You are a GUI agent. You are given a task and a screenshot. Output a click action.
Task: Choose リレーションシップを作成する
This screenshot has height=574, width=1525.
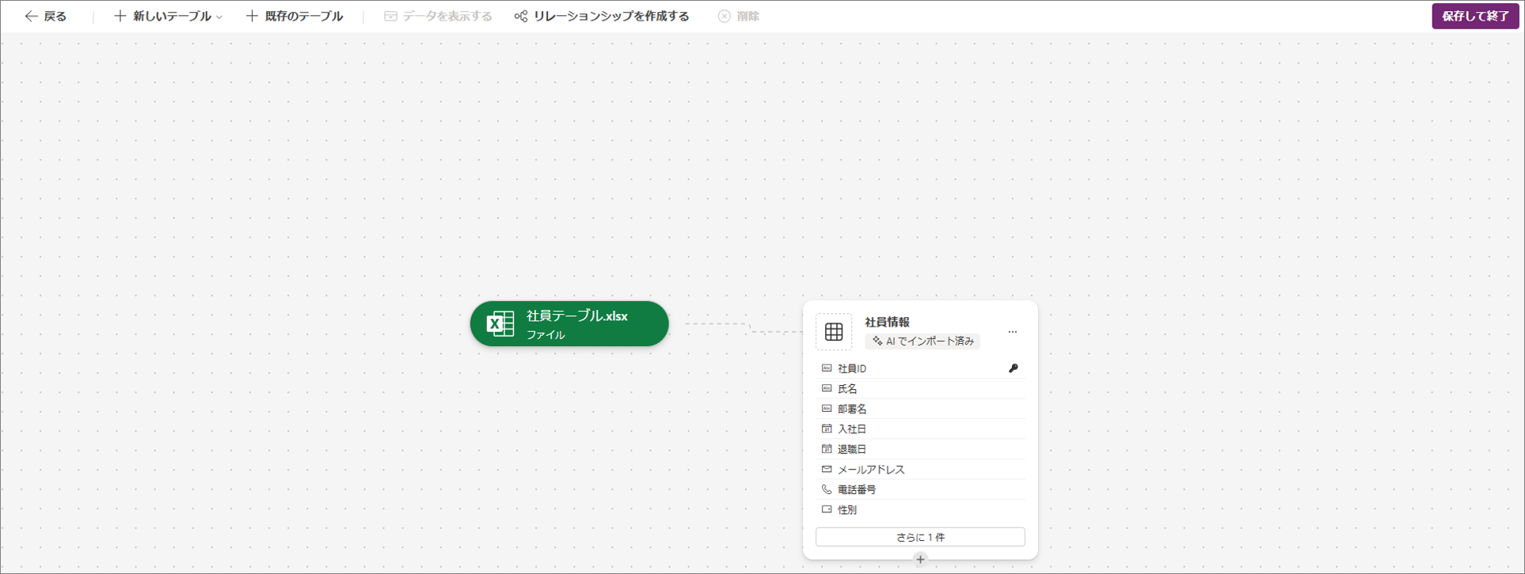tap(602, 17)
